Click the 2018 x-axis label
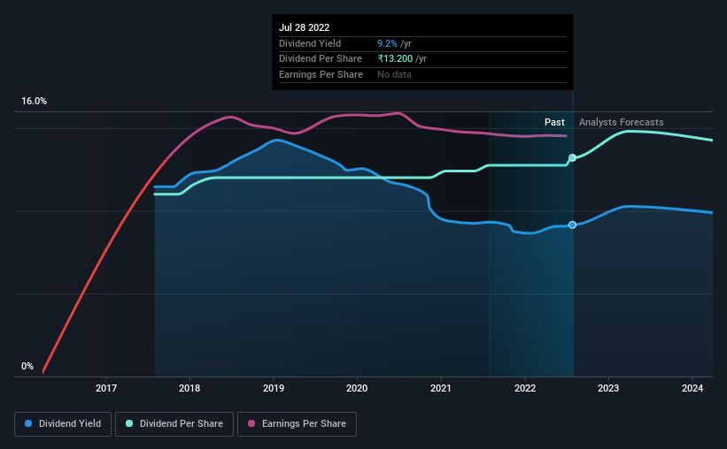This screenshot has width=727, height=449. [189, 388]
